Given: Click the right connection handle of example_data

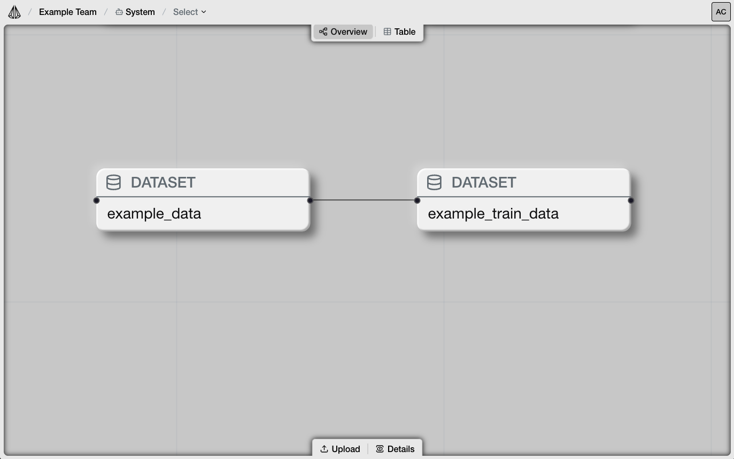Looking at the screenshot, I should (310, 200).
